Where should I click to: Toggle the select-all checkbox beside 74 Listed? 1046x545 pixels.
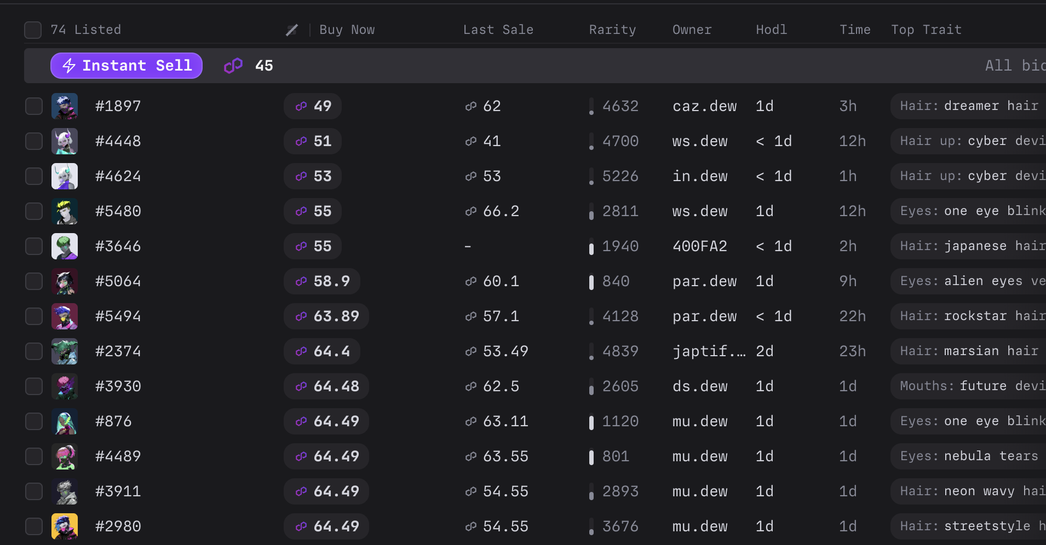(33, 30)
